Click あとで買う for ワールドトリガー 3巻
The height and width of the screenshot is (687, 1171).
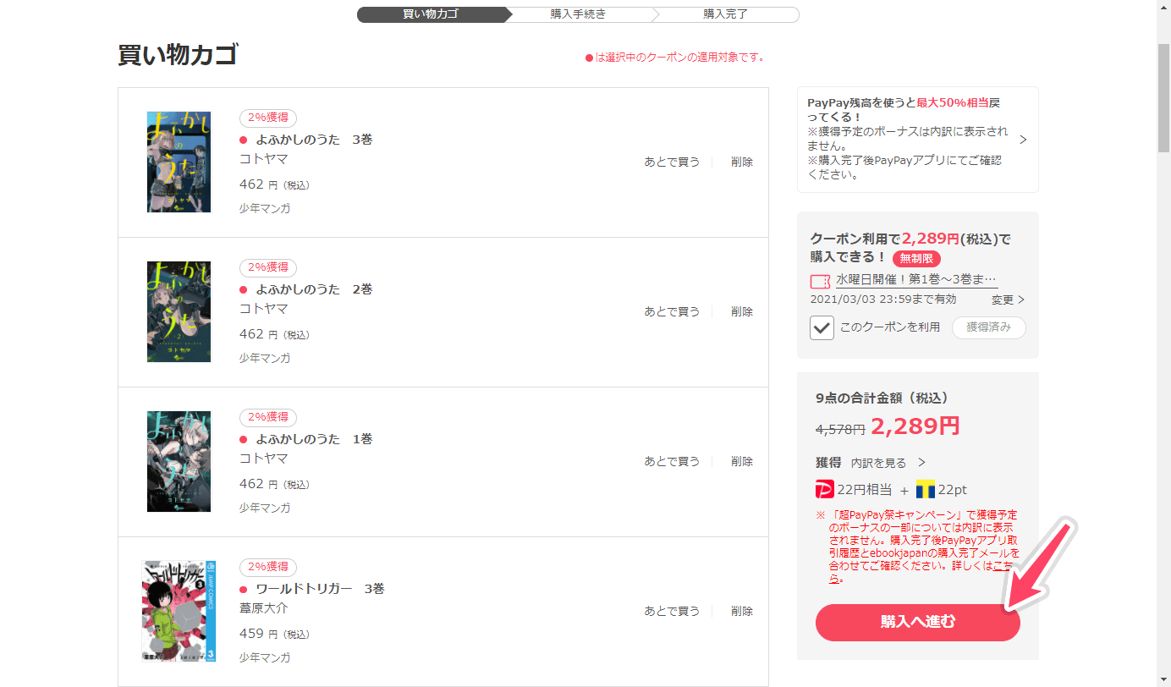point(672,611)
